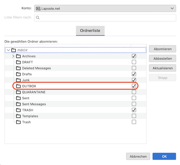
Task: Click the QUARANTAINE folder icon
Action: point(18,92)
